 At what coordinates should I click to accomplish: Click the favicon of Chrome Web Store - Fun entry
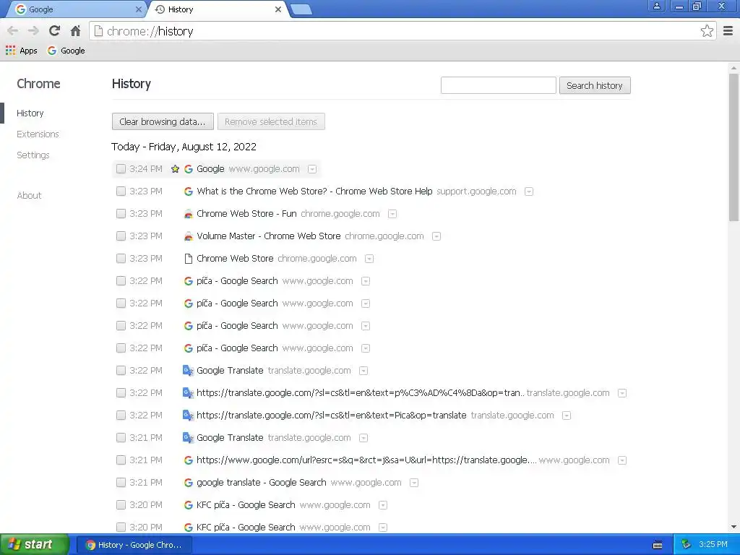tap(189, 214)
